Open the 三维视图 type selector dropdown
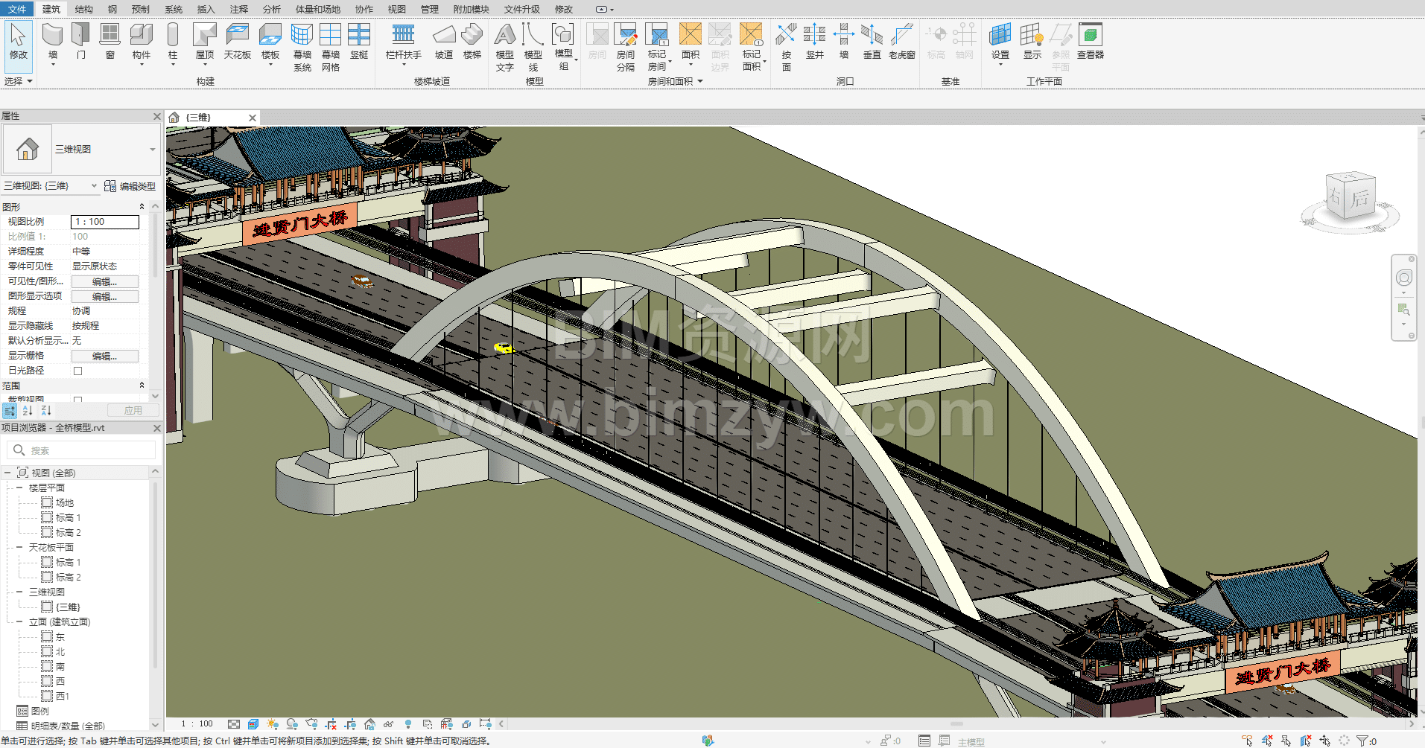The width and height of the screenshot is (1425, 748). [153, 150]
